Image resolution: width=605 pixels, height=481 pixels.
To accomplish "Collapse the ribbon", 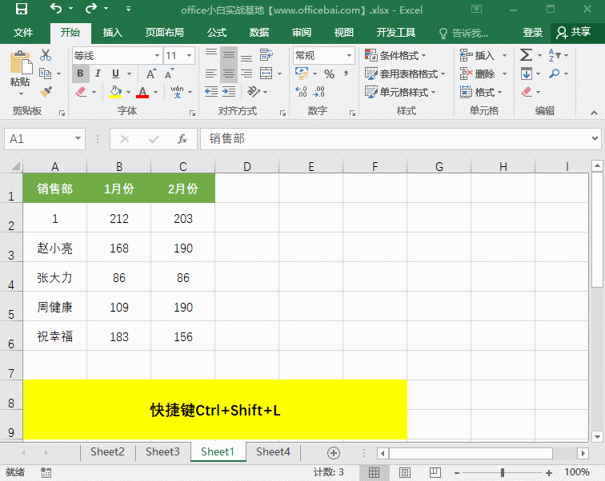I will click(x=594, y=113).
